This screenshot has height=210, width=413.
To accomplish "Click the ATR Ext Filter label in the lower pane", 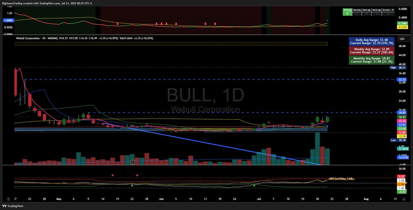I will [341, 179].
